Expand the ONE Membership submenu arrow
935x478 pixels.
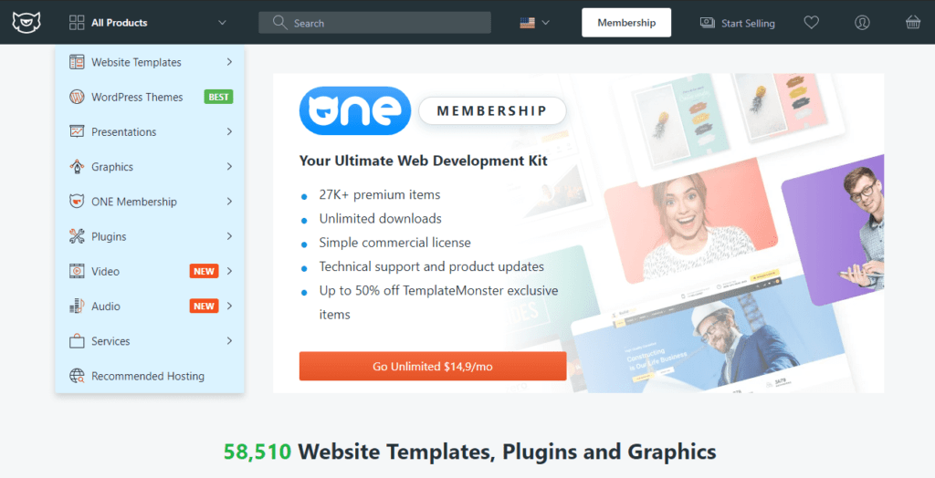229,202
